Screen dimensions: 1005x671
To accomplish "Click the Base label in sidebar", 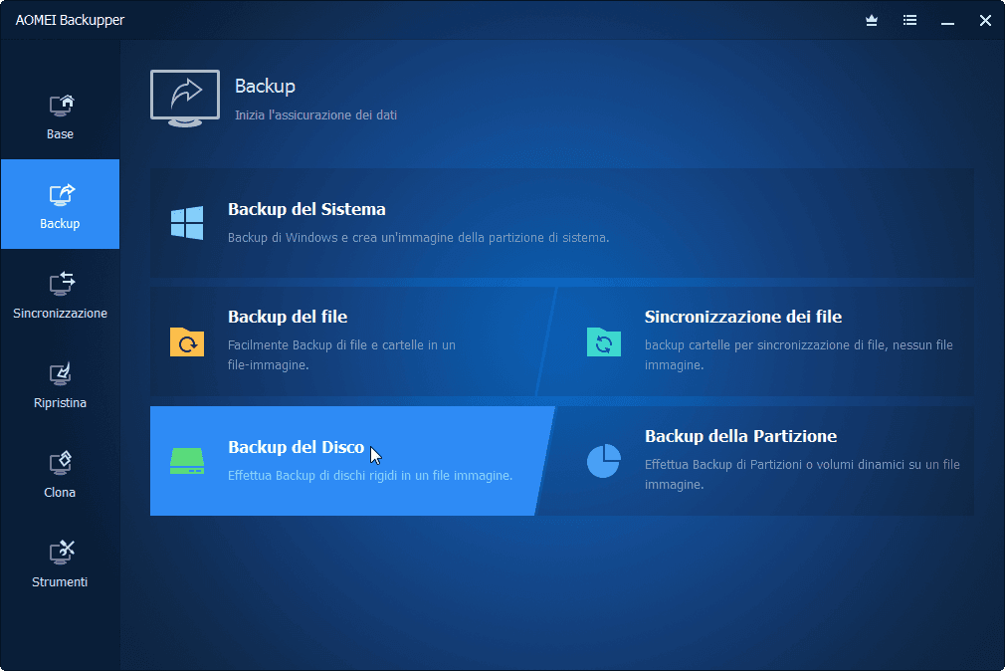I will pyautogui.click(x=61, y=134).
